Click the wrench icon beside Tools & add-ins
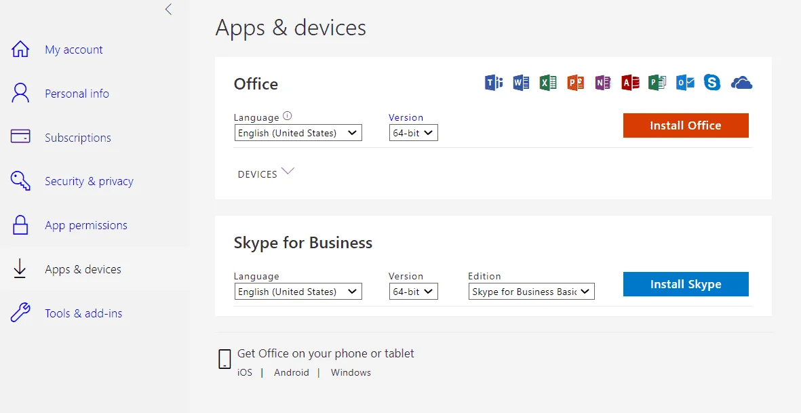Viewport: 801px width, 413px height. coord(20,313)
